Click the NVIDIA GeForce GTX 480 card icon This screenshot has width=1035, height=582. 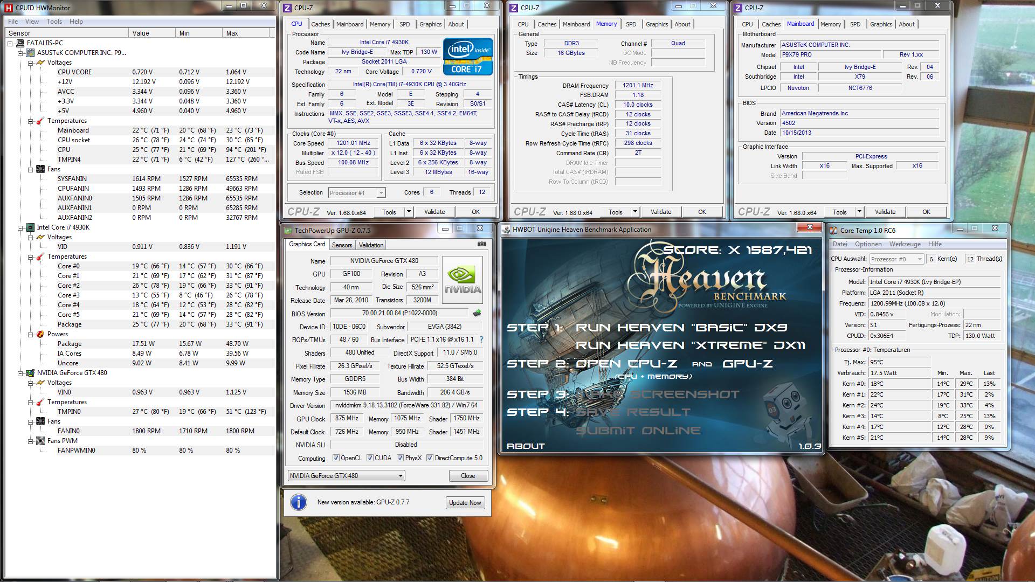pos(31,373)
